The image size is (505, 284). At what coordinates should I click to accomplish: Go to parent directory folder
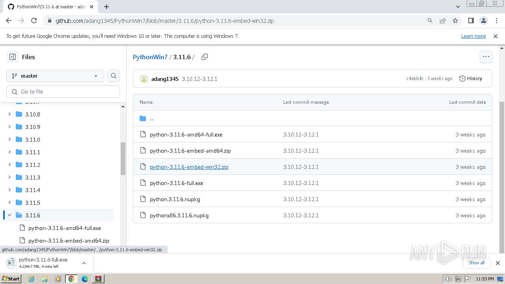tap(151, 118)
